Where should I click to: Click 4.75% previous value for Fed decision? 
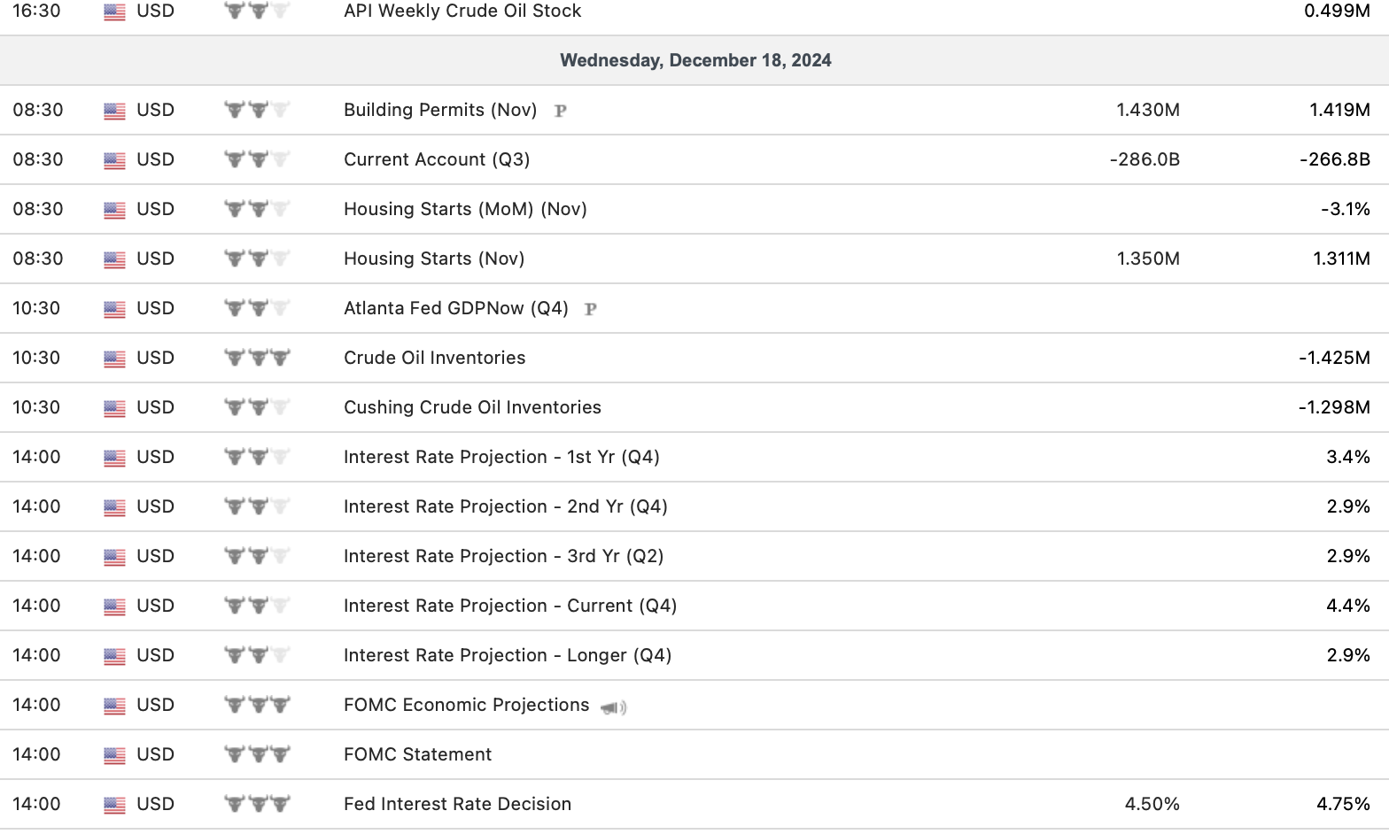point(1343,804)
